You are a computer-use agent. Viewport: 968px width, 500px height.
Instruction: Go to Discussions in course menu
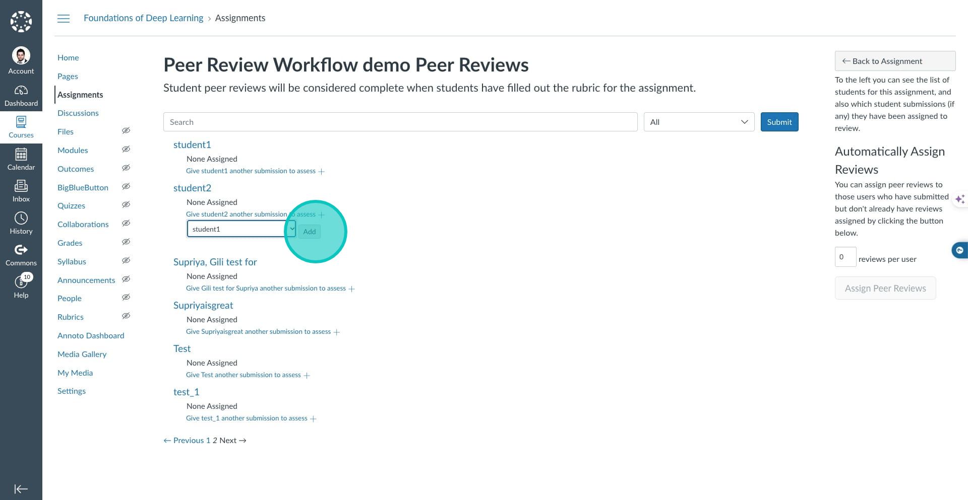coord(78,113)
